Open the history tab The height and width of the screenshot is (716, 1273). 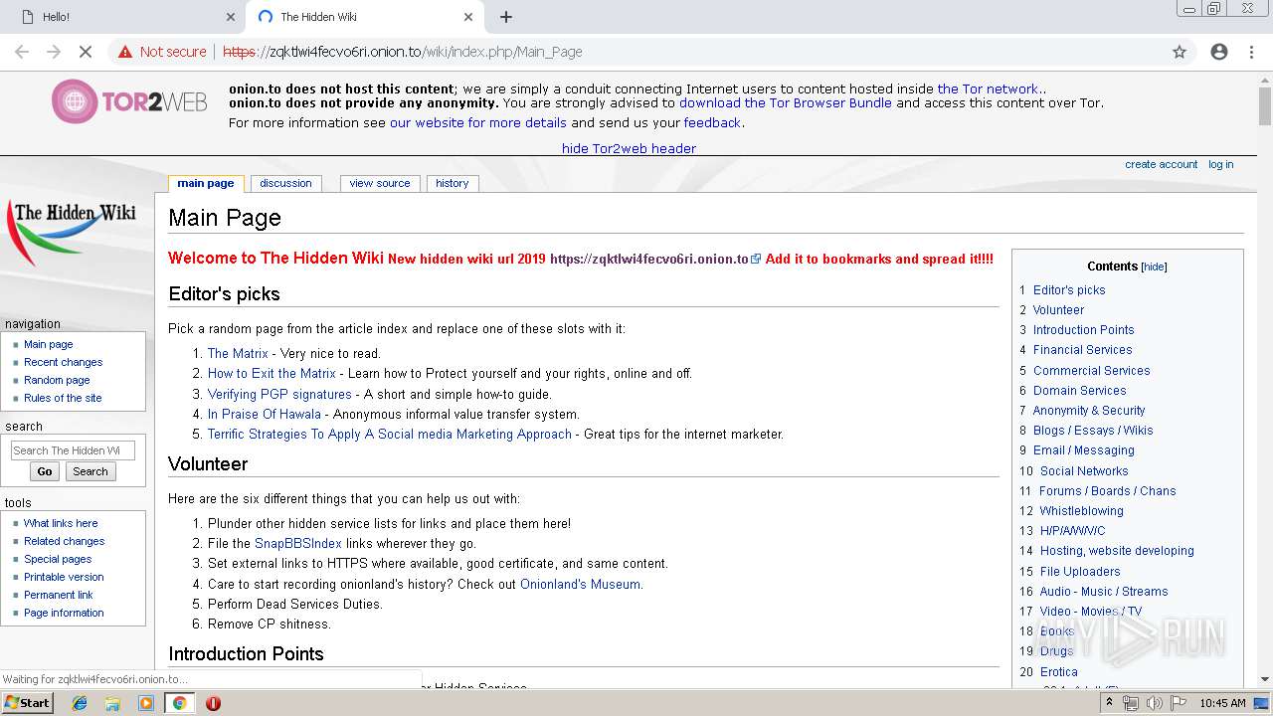452,183
